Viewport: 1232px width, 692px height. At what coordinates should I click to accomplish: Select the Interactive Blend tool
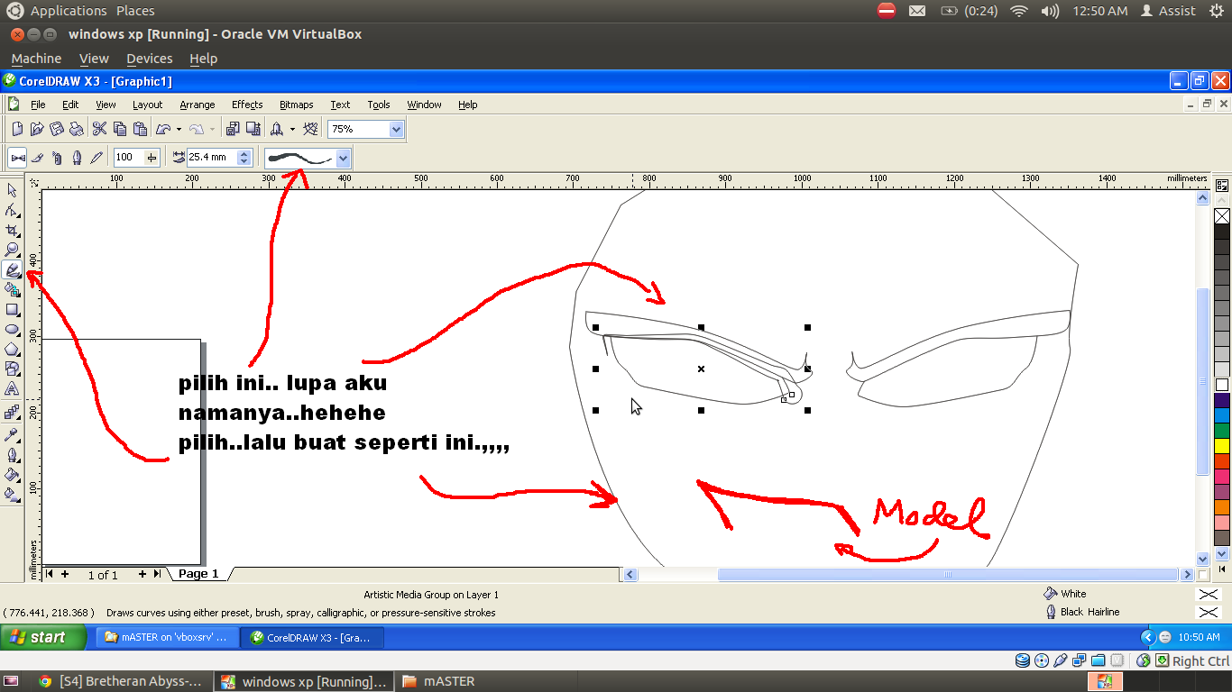point(13,413)
